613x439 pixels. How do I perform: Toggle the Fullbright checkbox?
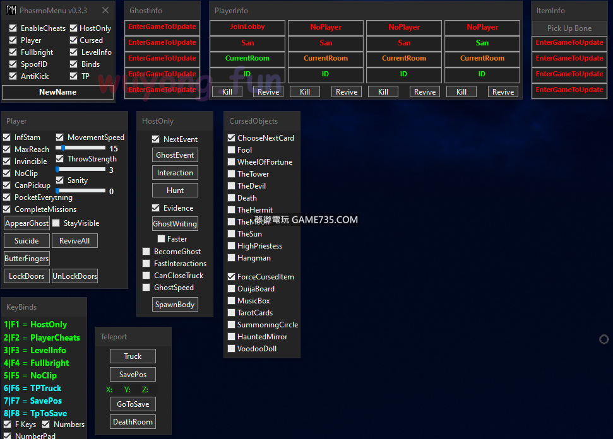13,52
